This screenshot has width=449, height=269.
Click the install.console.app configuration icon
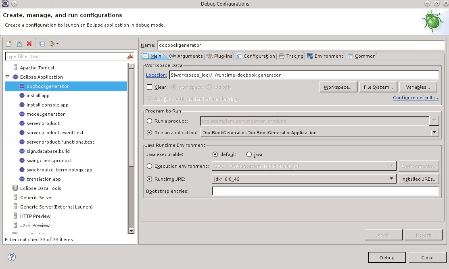pyautogui.click(x=22, y=105)
